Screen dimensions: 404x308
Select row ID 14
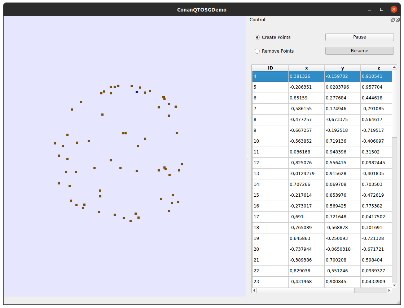point(270,184)
